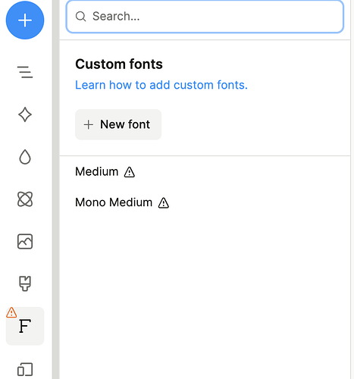The height and width of the screenshot is (379, 354).
Task: Click the orange warning badge on fonts icon
Action: point(11,312)
